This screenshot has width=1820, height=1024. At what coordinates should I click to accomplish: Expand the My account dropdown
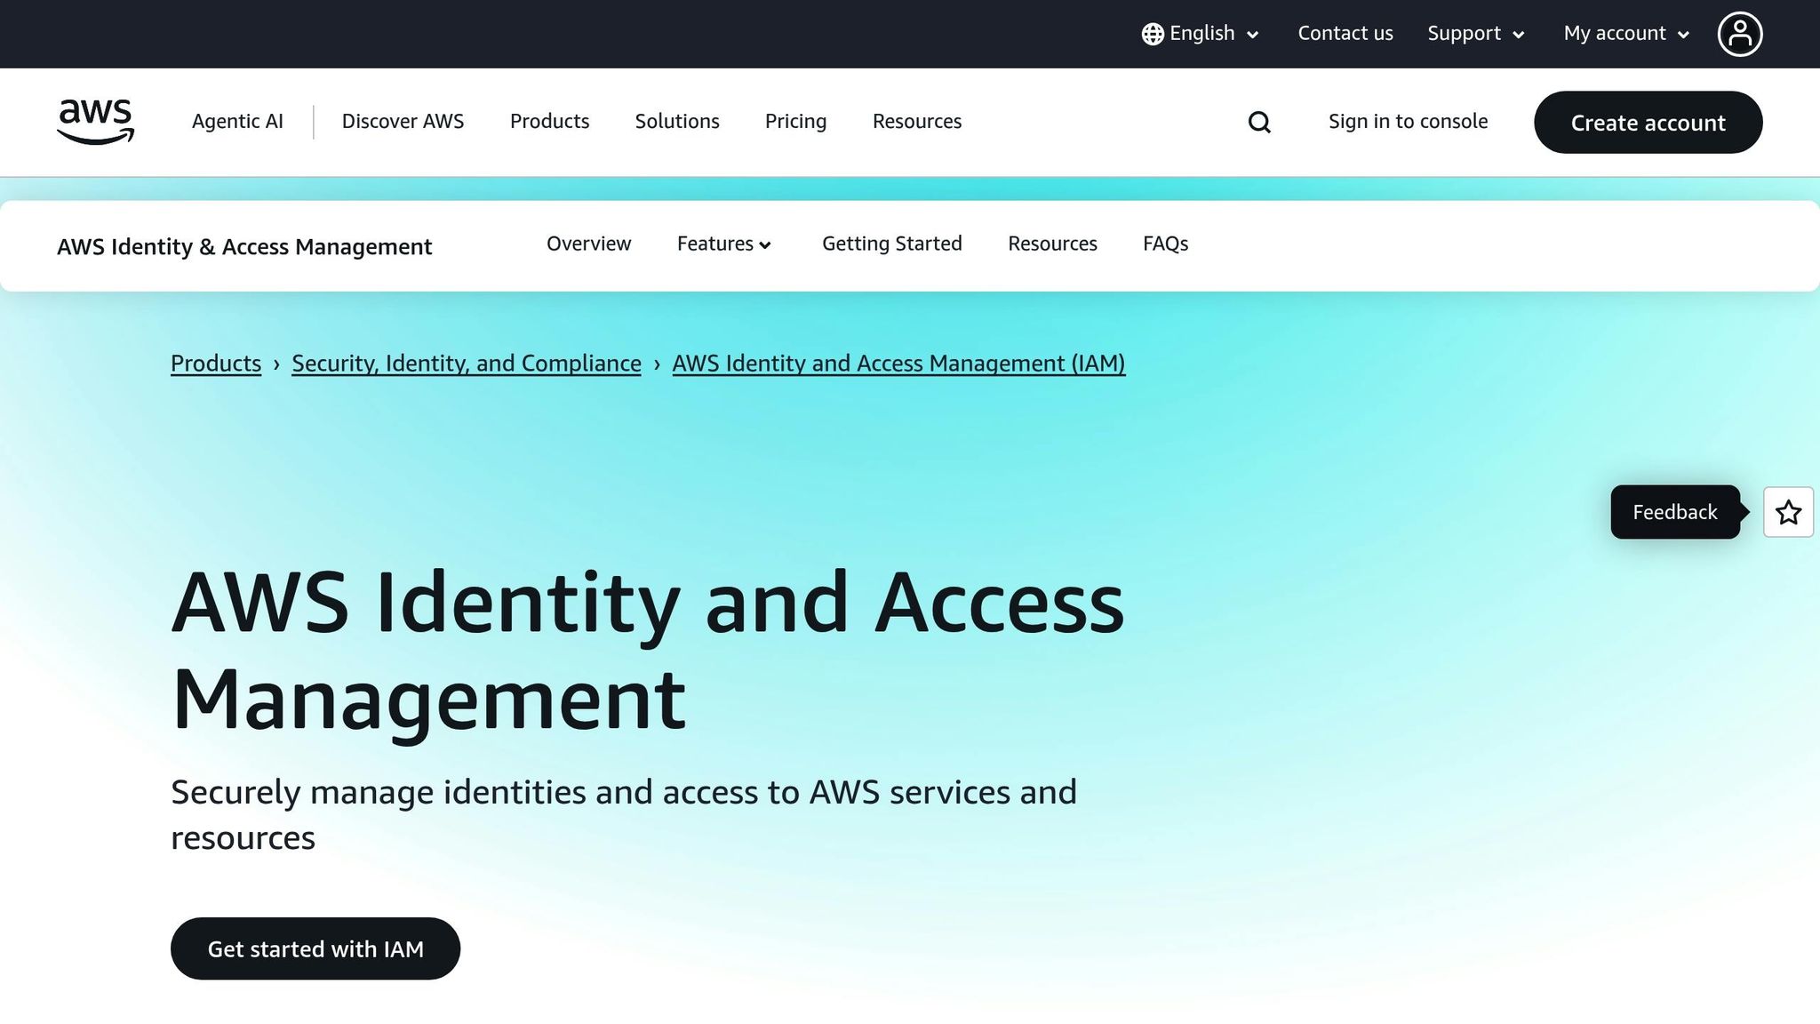[1626, 34]
